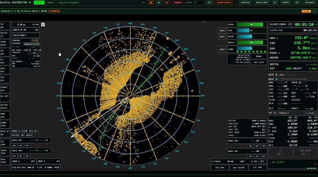318x177 pixels.
Task: Toggle AZ1 OFF acquisition zone
Action: [220, 168]
